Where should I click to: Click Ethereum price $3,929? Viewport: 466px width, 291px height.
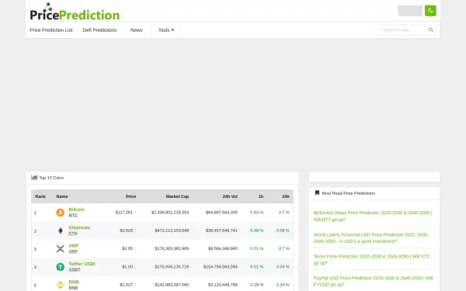coord(127,230)
